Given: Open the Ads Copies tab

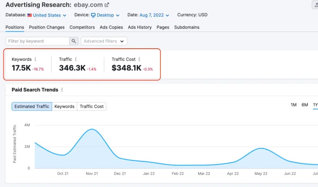Looking at the screenshot, I should pyautogui.click(x=111, y=27).
